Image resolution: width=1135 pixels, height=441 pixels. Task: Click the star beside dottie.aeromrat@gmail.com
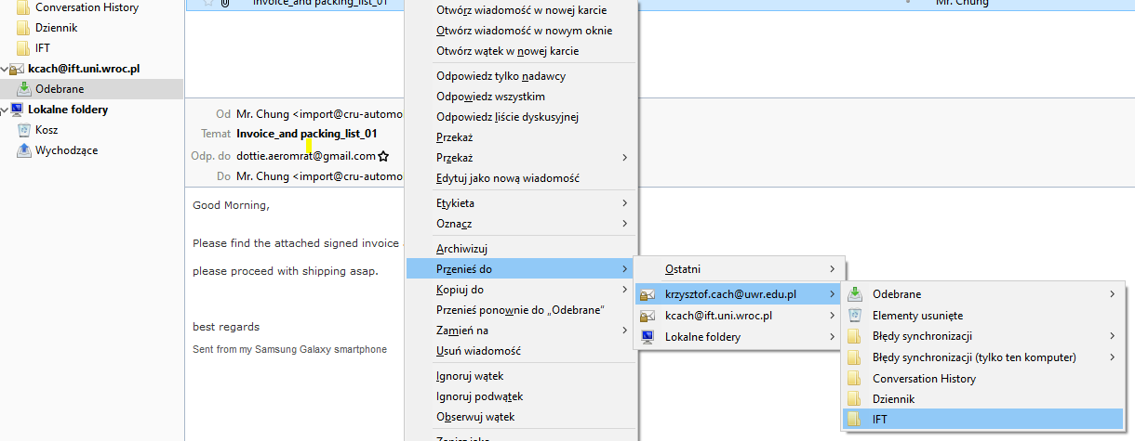(383, 157)
